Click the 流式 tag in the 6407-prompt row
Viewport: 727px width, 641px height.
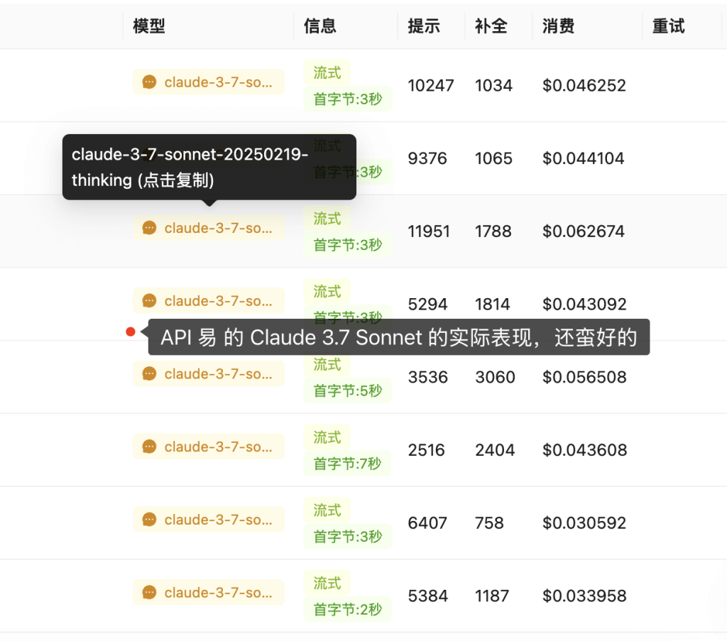(327, 510)
